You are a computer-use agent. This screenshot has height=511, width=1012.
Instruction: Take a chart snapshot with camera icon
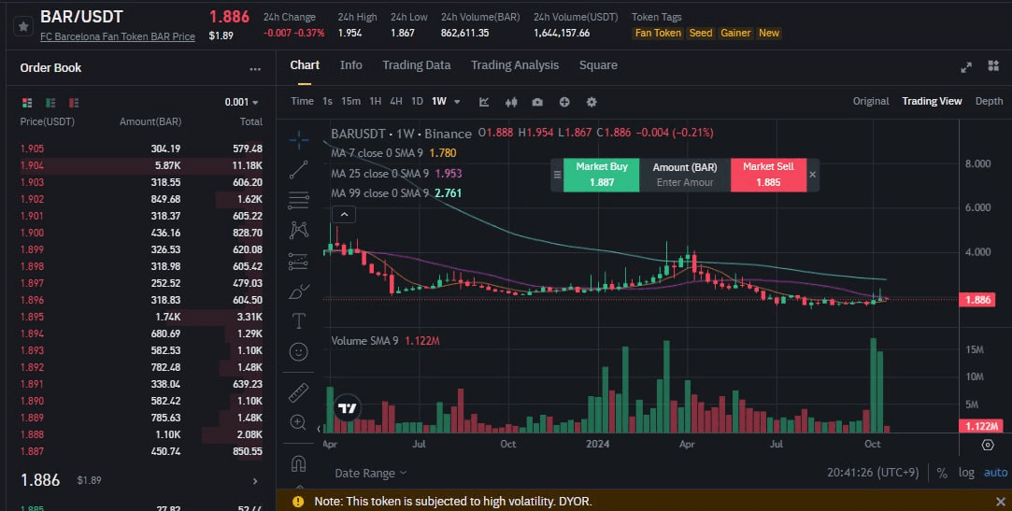pos(537,101)
